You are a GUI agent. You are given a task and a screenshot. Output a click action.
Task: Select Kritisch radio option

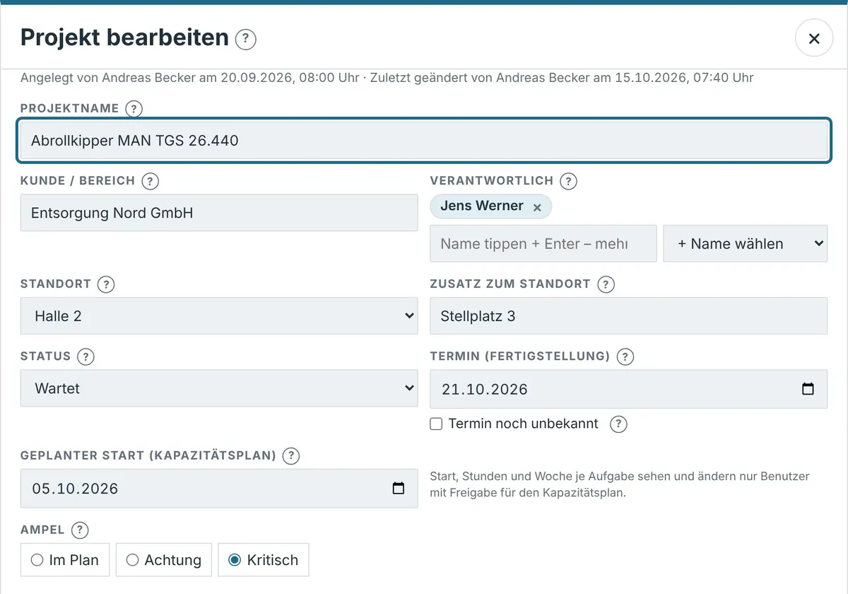click(x=264, y=560)
